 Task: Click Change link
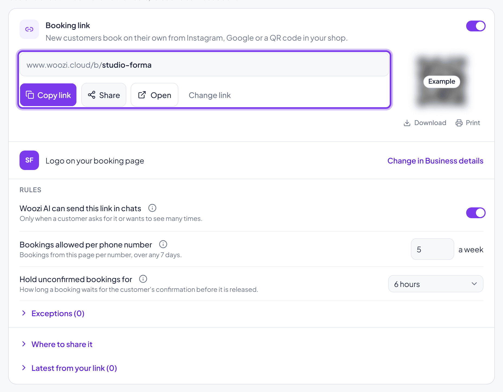click(209, 95)
